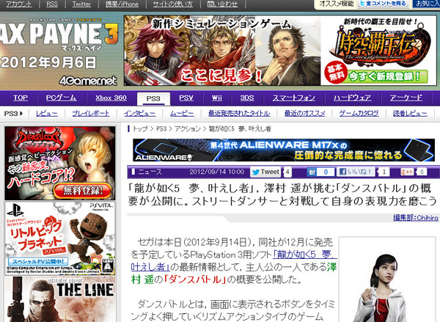Open the ゲームカタログ sub-menu link
This screenshot has width=440, height=322.
[359, 114]
